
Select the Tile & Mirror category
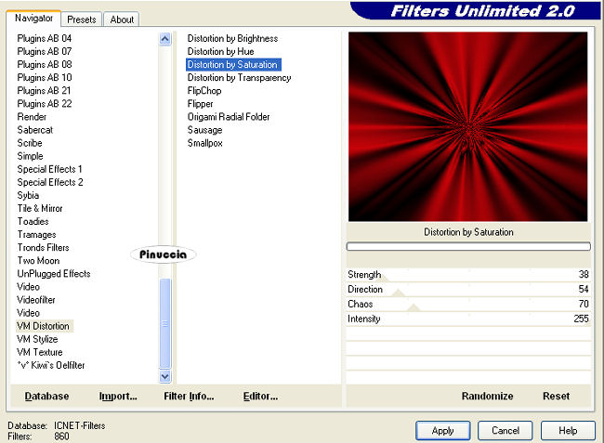point(40,209)
